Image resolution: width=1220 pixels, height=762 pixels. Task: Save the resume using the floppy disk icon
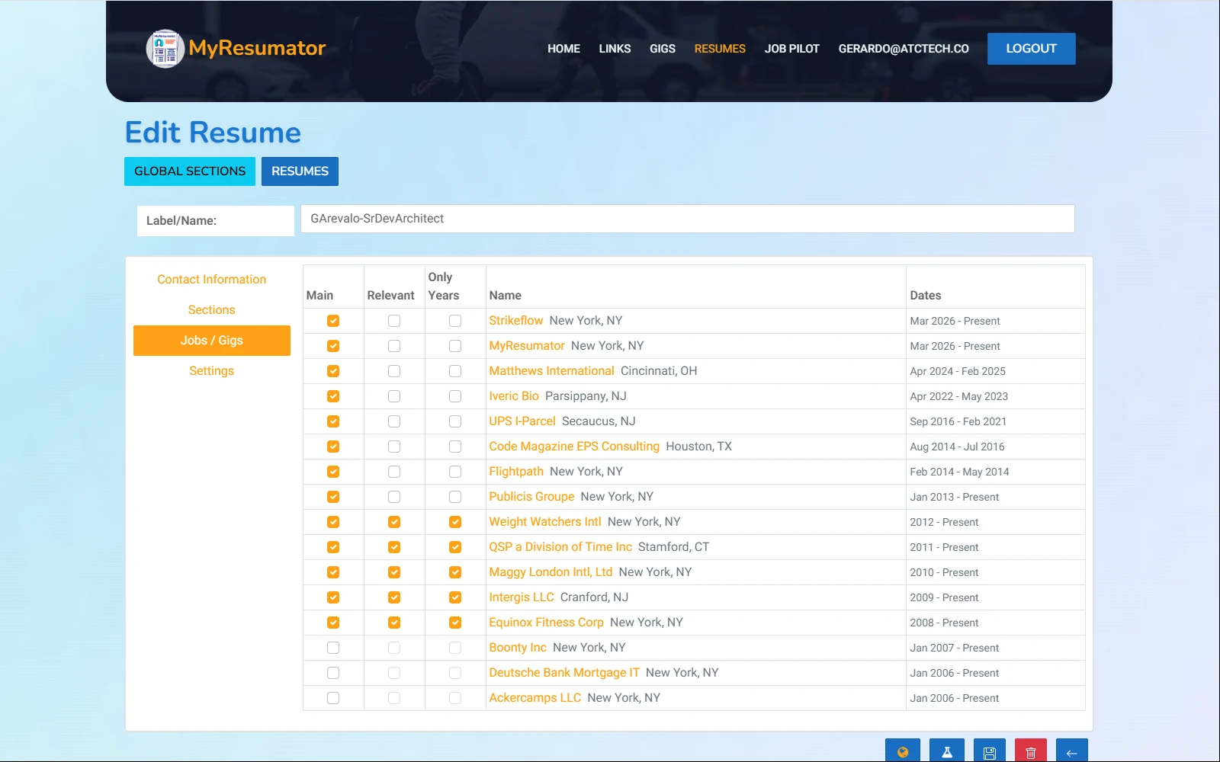[990, 751]
